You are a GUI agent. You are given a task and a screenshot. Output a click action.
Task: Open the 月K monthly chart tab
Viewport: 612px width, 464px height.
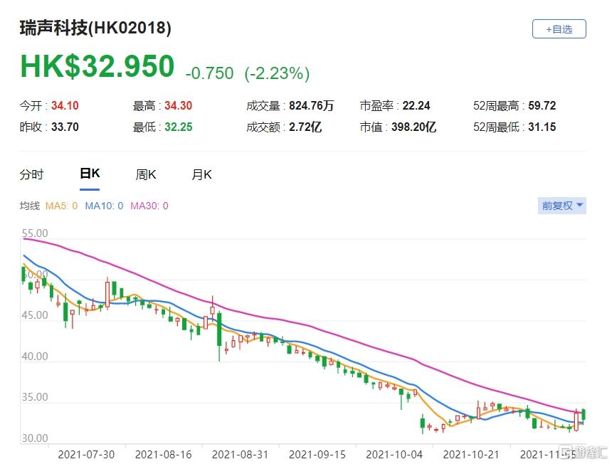pos(201,174)
